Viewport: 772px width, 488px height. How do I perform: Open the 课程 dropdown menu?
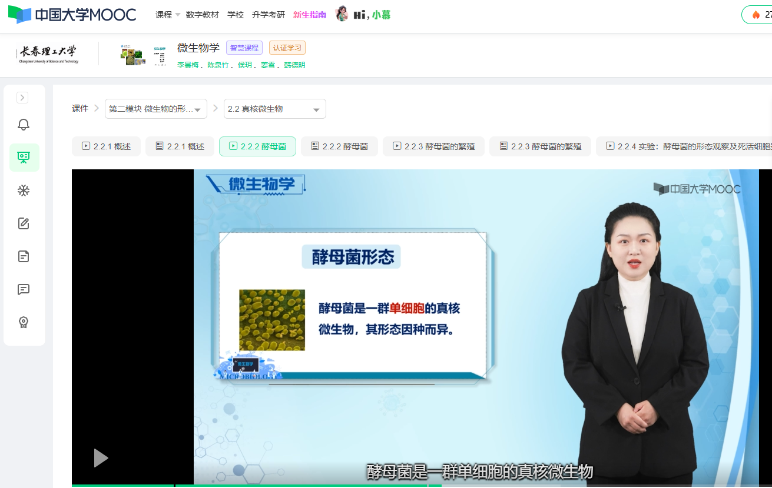167,15
